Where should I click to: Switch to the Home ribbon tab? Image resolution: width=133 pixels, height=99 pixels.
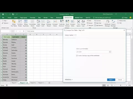(9, 18)
